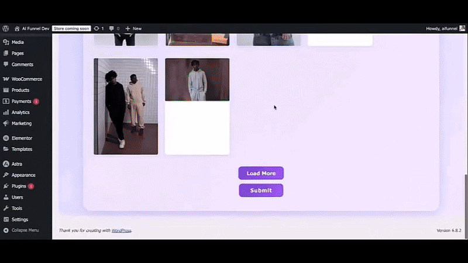Open Plugins with update badge
Viewport: 468px width, 263px height.
[x=19, y=186]
